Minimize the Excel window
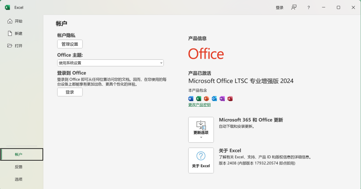This screenshot has width=361, height=189. pyautogui.click(x=324, y=7)
